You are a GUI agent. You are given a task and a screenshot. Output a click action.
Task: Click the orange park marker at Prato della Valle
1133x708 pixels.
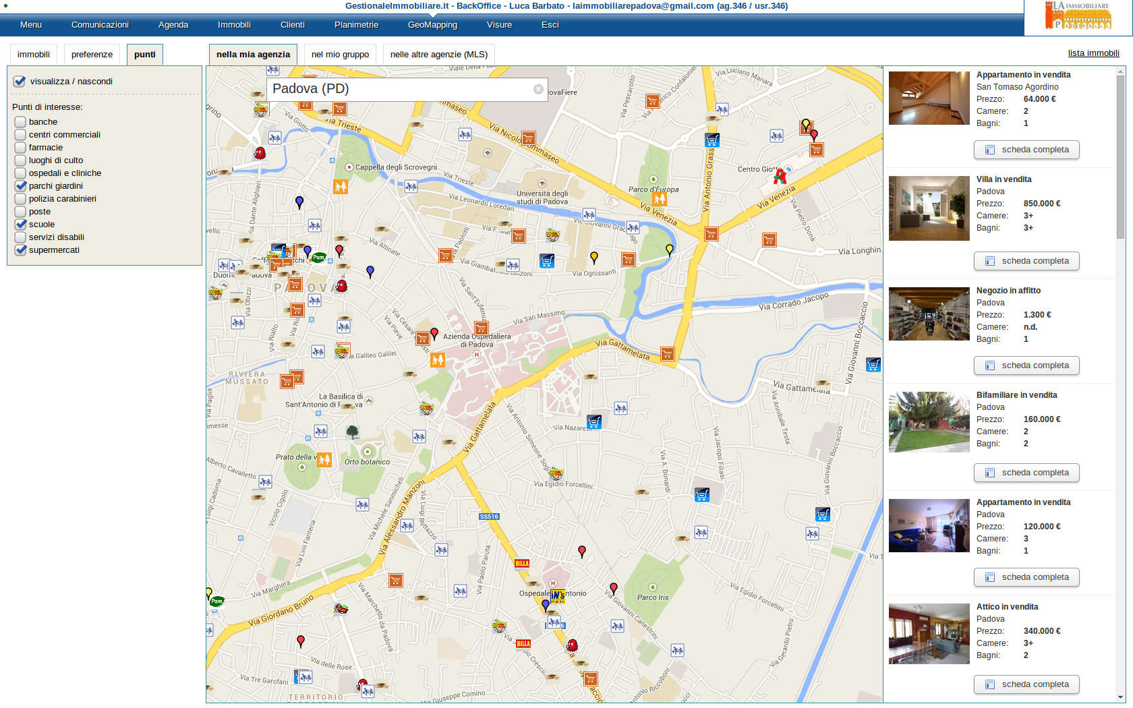point(324,460)
